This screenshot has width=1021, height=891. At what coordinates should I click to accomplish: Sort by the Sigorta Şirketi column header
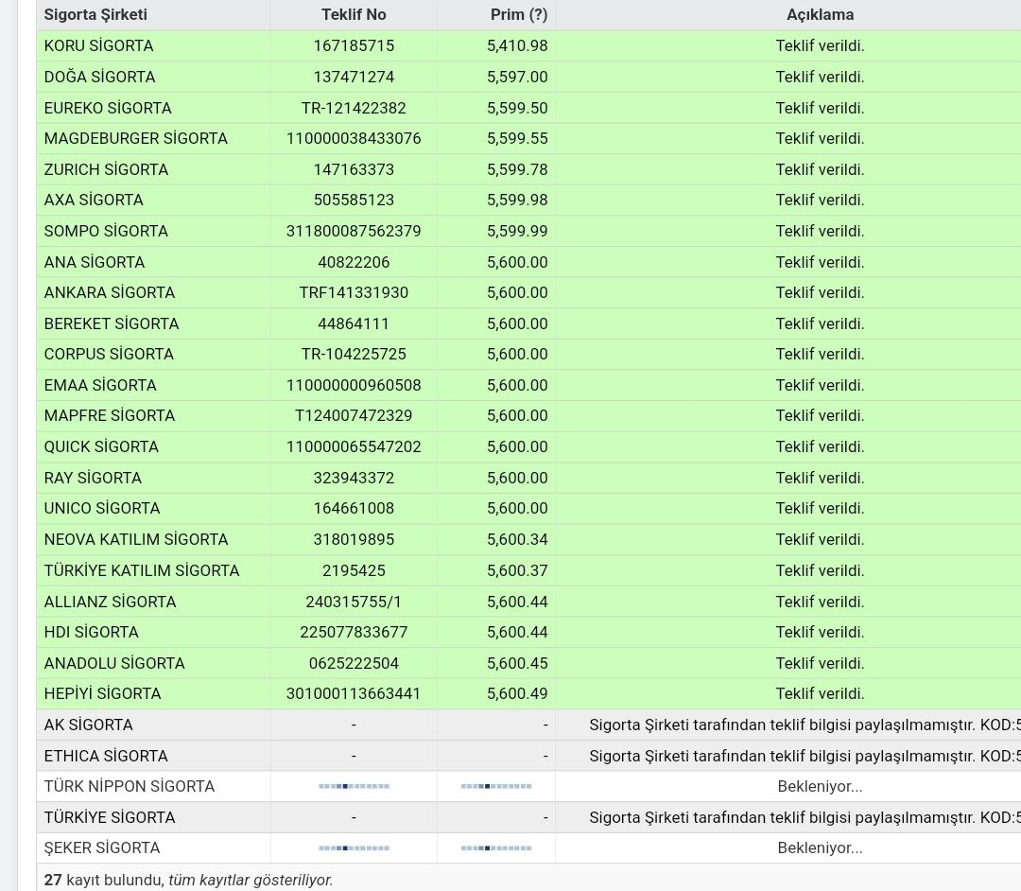(x=95, y=15)
